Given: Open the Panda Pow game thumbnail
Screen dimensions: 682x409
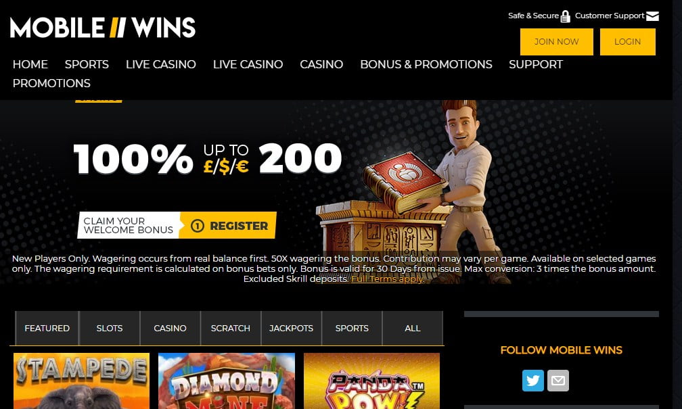Looking at the screenshot, I should coord(372,381).
